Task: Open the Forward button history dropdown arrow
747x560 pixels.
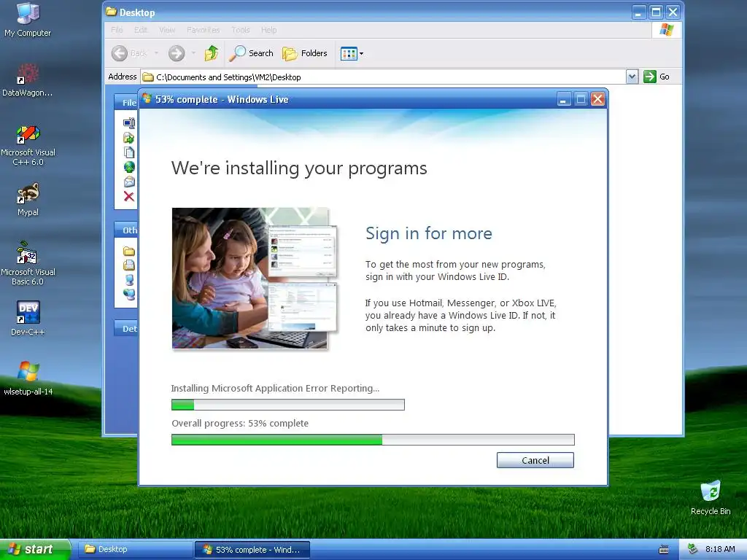Action: pyautogui.click(x=193, y=53)
